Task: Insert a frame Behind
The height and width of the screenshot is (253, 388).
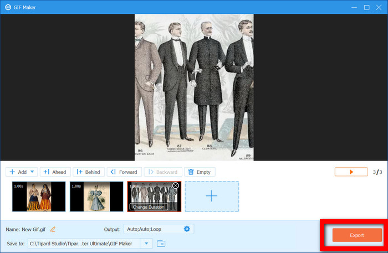Action: [x=89, y=172]
